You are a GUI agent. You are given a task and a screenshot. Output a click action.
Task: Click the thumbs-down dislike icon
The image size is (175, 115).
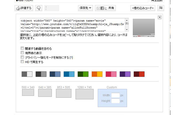(x=39, y=8)
